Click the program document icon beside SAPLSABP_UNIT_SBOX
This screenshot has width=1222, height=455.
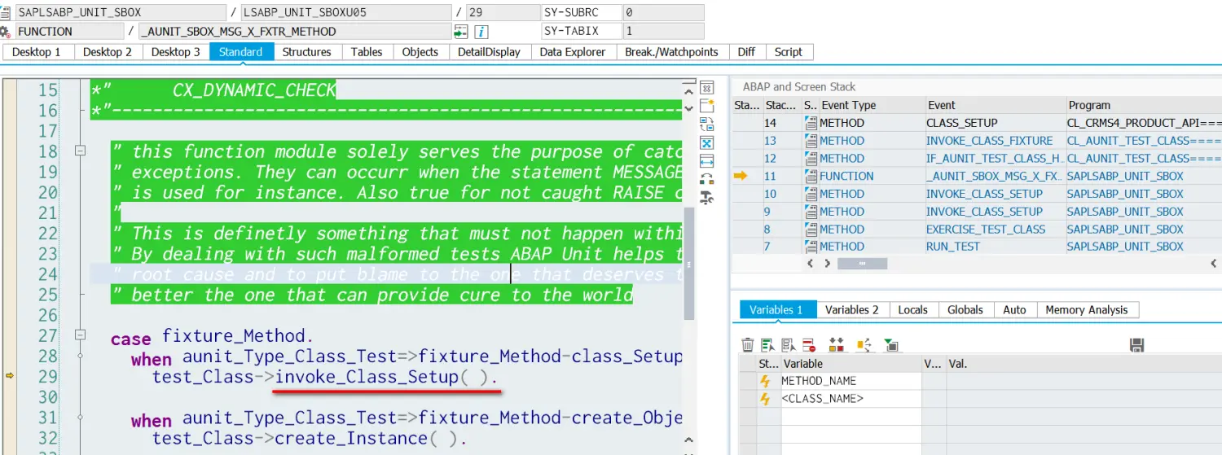pyautogui.click(x=6, y=13)
